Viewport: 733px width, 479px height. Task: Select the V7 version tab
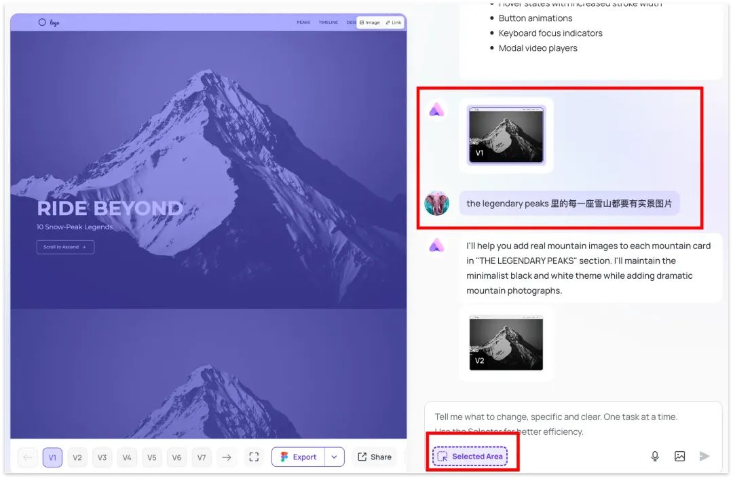[x=202, y=457]
